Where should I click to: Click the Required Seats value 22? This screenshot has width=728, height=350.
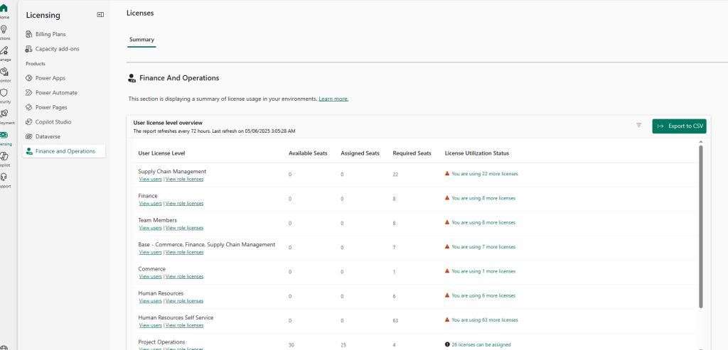pos(395,175)
